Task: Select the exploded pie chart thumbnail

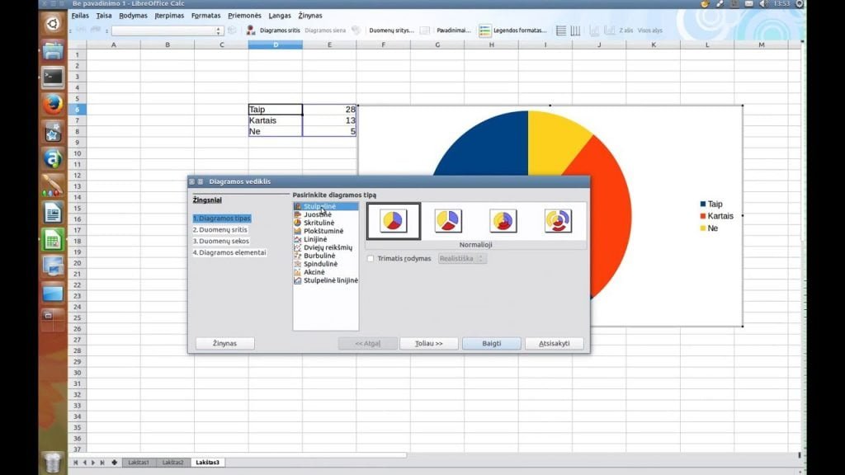Action: (x=448, y=221)
